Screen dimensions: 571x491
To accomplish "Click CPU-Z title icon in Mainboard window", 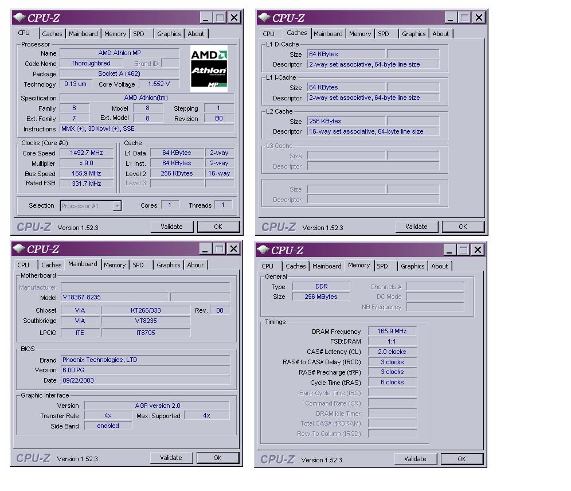I will pos(19,248).
